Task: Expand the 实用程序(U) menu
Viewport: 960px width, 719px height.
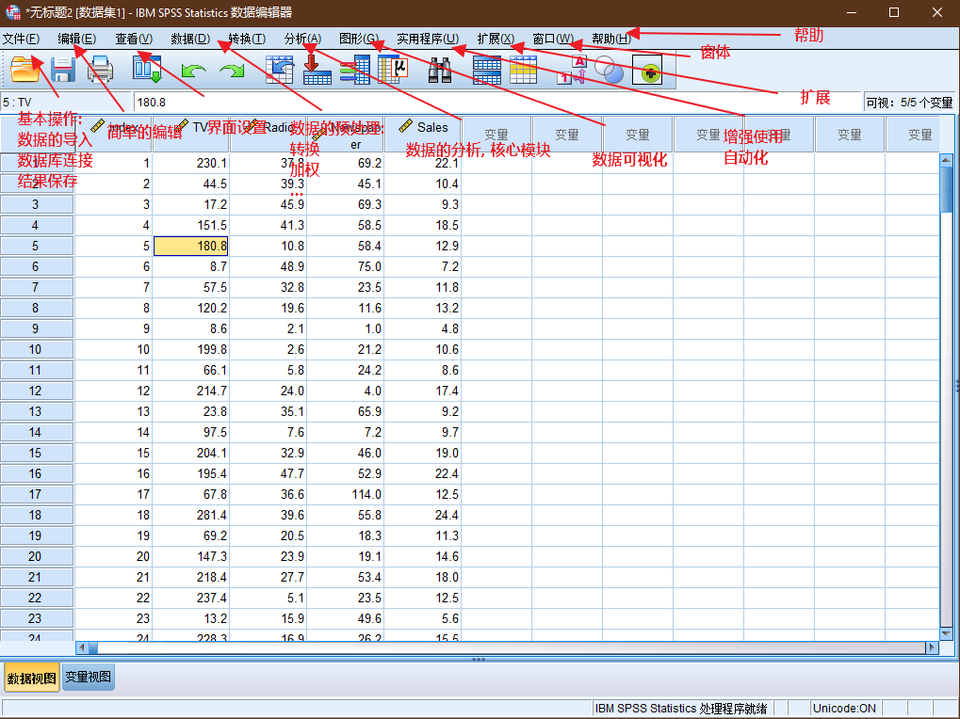Action: pyautogui.click(x=428, y=39)
